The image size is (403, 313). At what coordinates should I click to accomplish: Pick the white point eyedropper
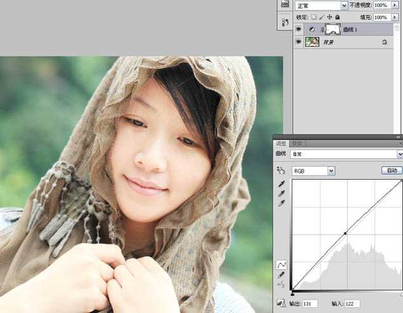point(282,203)
